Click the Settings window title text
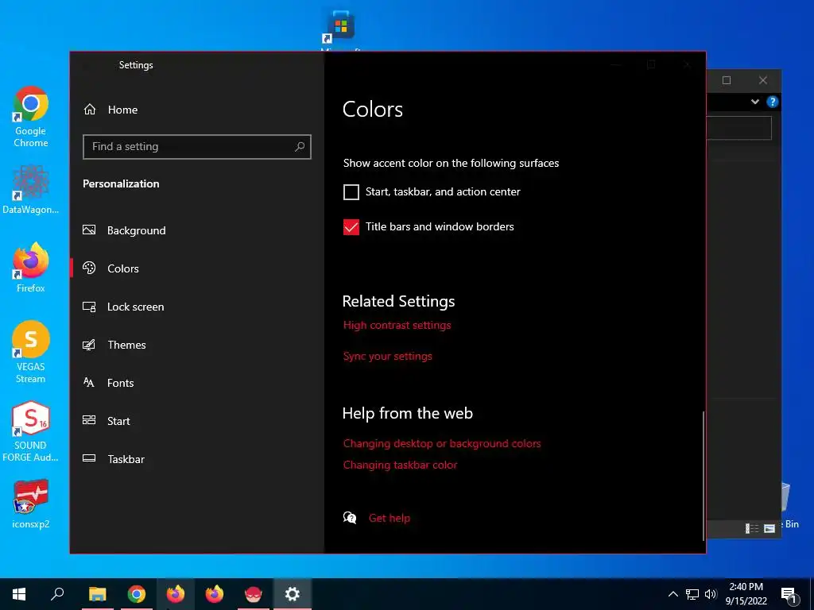814x610 pixels. 136,65
